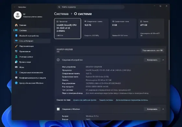Click the Windows 11 Pro edition value
The height and width of the screenshot is (127, 182).
(92, 116)
